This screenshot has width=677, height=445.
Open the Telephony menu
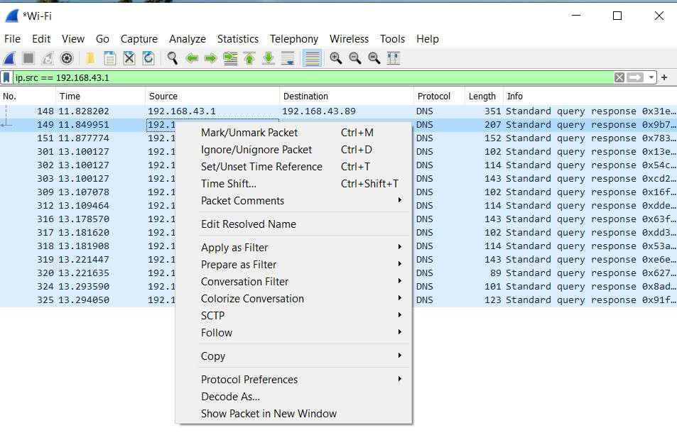(x=294, y=39)
